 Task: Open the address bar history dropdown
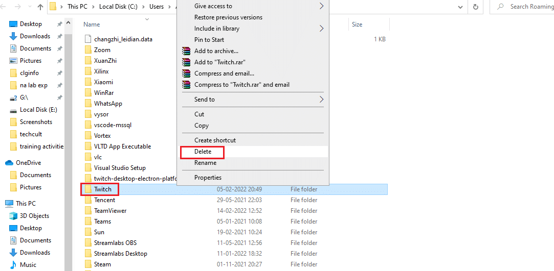tap(461, 7)
